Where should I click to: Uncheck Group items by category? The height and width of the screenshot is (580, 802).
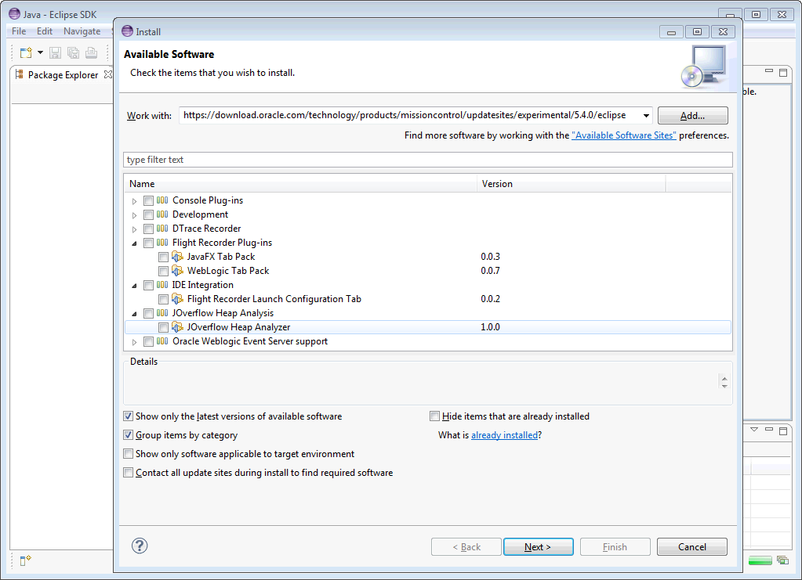129,435
